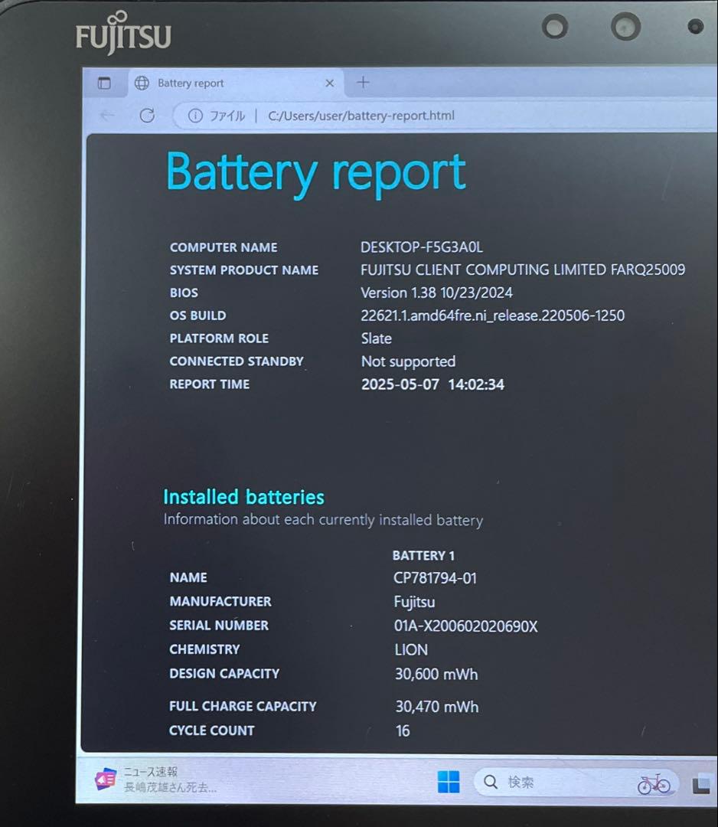Select design capacity 30,600 mWh
This screenshot has height=827, width=718.
point(436,674)
